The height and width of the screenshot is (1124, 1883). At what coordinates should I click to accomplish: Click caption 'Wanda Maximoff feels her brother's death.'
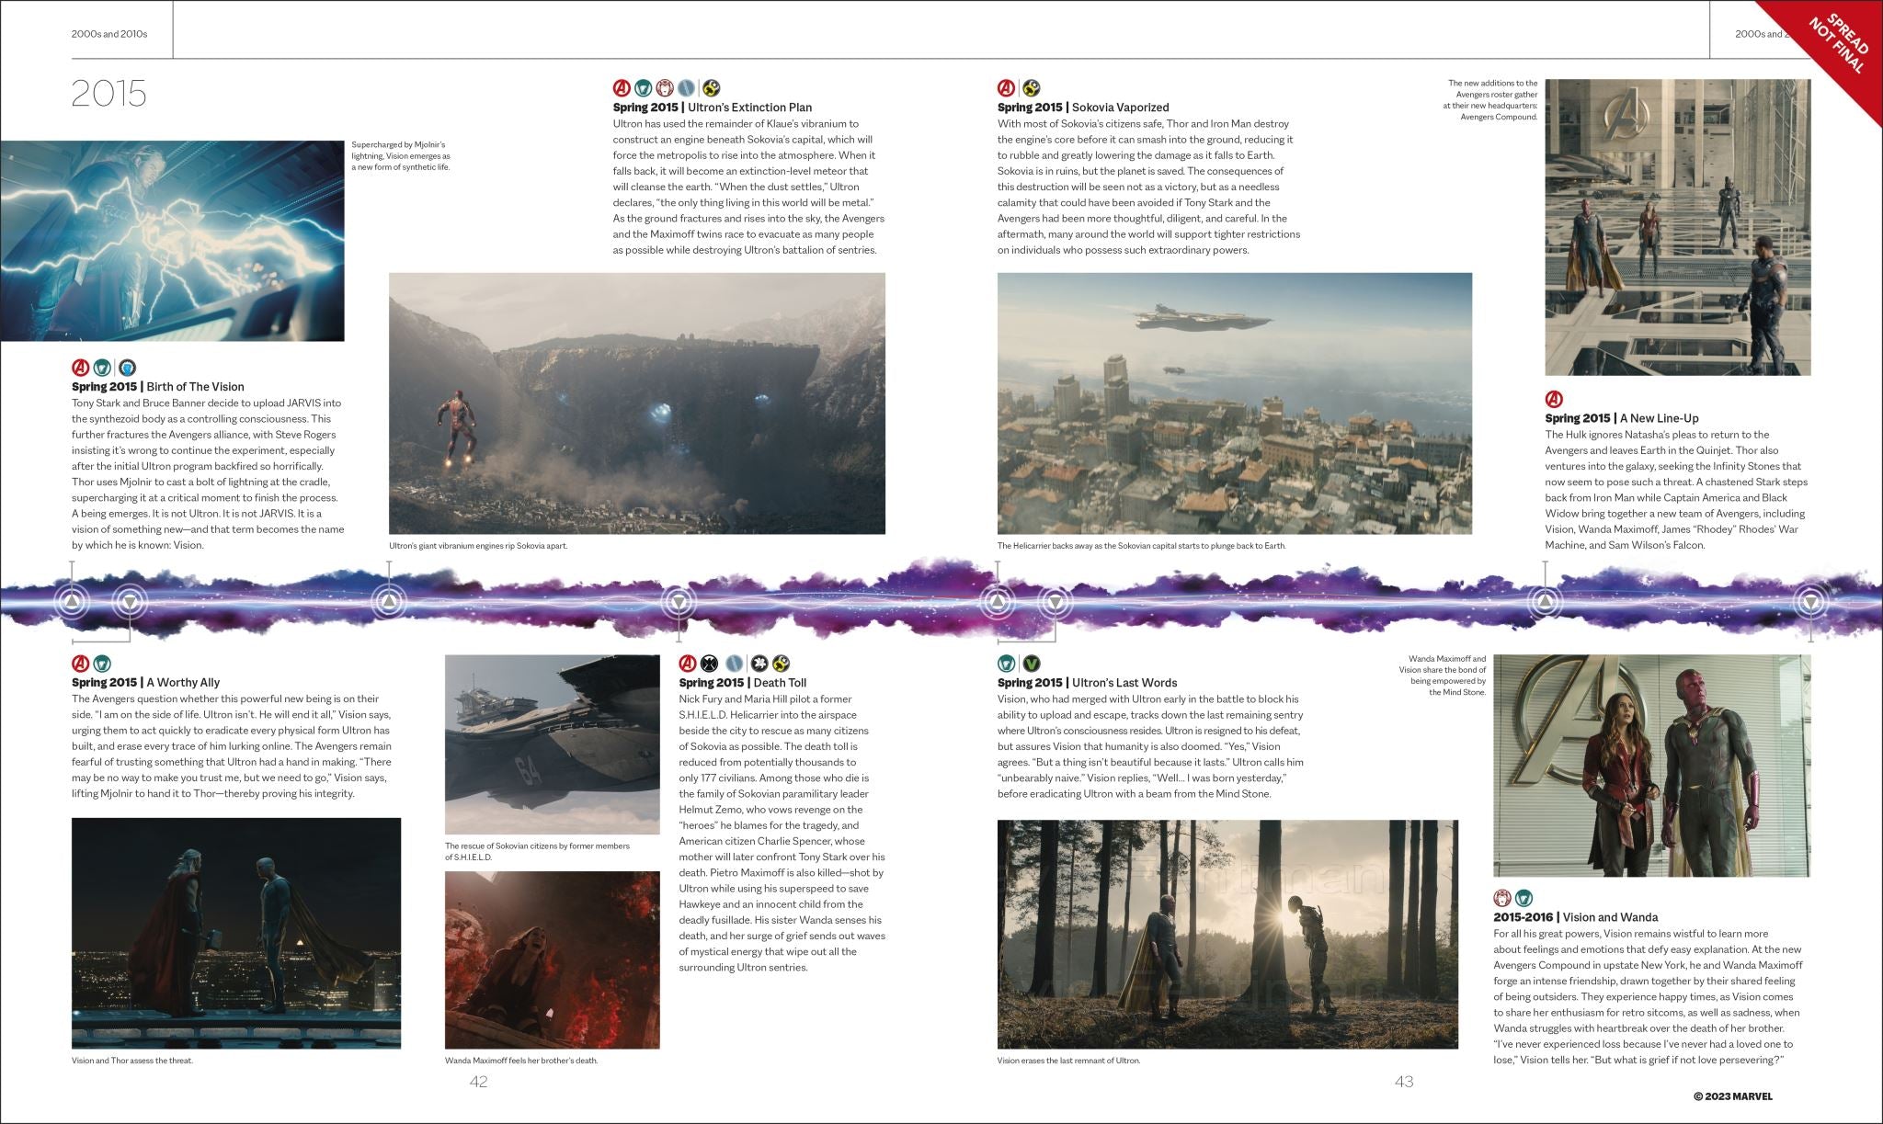(521, 1061)
